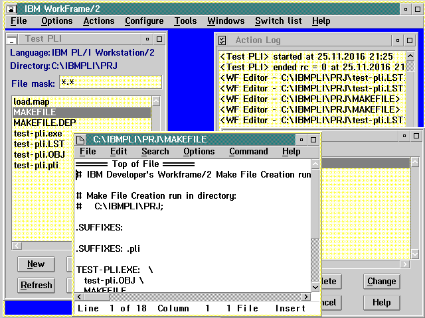The width and height of the screenshot is (425, 318).
Task: Minimize the IBM WorkFrame/2 main window
Action: (406, 9)
